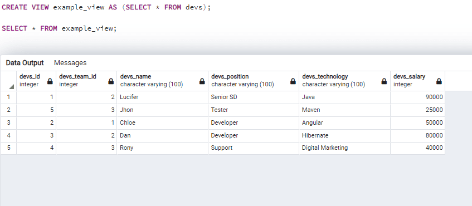Select the devs_position column header

[254, 81]
